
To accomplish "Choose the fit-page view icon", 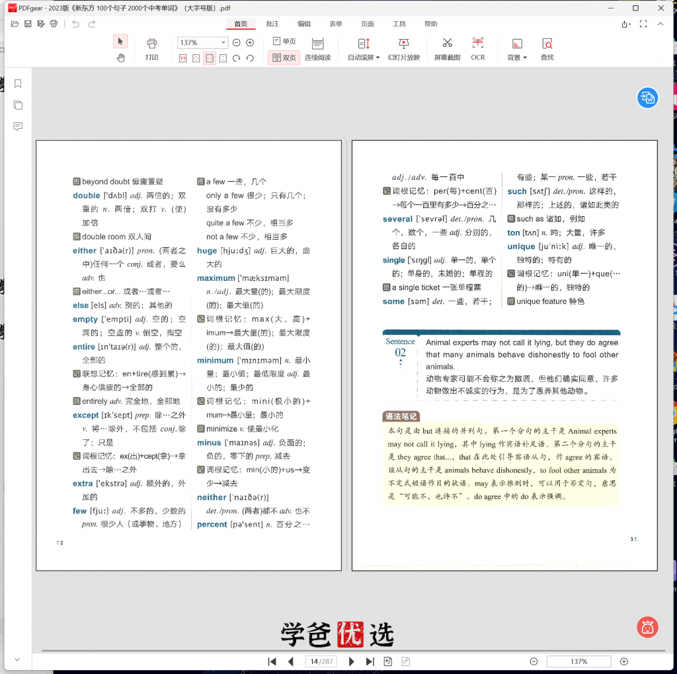I will tap(196, 58).
